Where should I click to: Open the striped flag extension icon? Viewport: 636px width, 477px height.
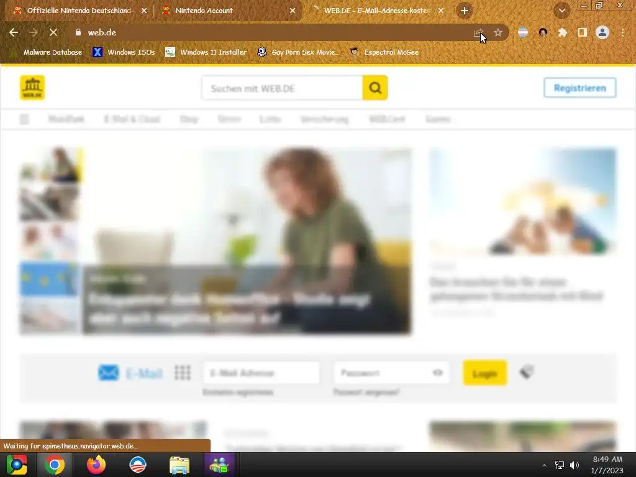coord(523,32)
